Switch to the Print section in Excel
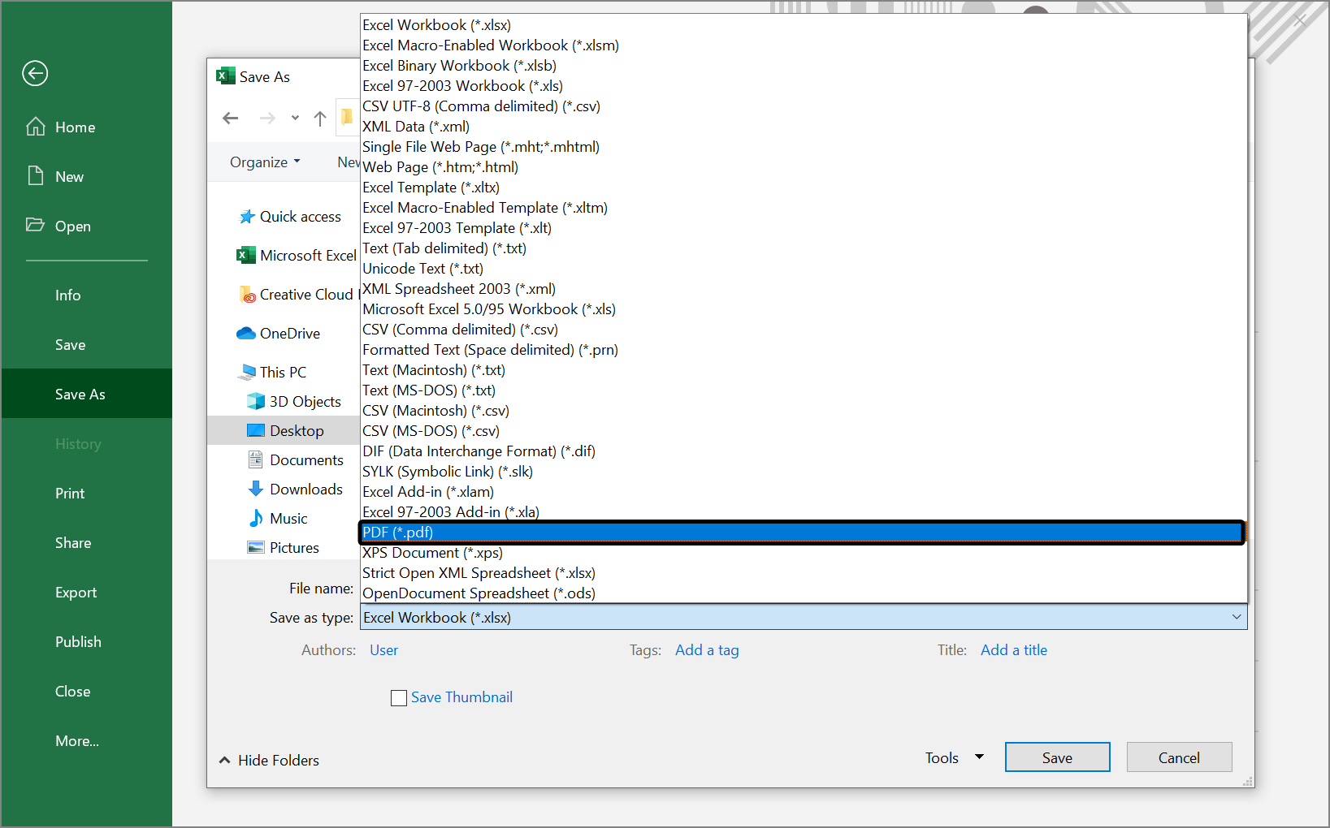 pos(70,493)
